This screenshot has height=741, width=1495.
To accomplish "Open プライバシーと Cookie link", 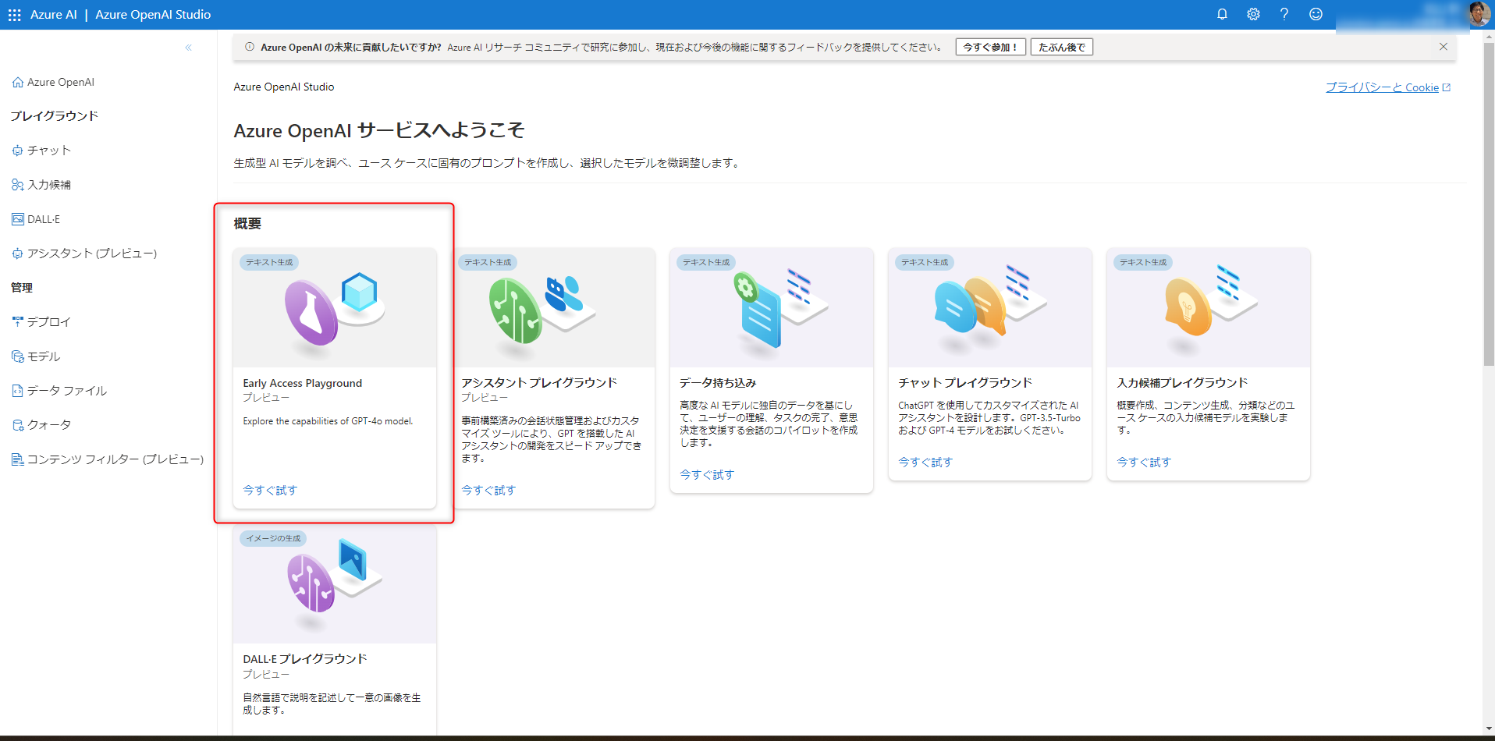I will [1382, 87].
